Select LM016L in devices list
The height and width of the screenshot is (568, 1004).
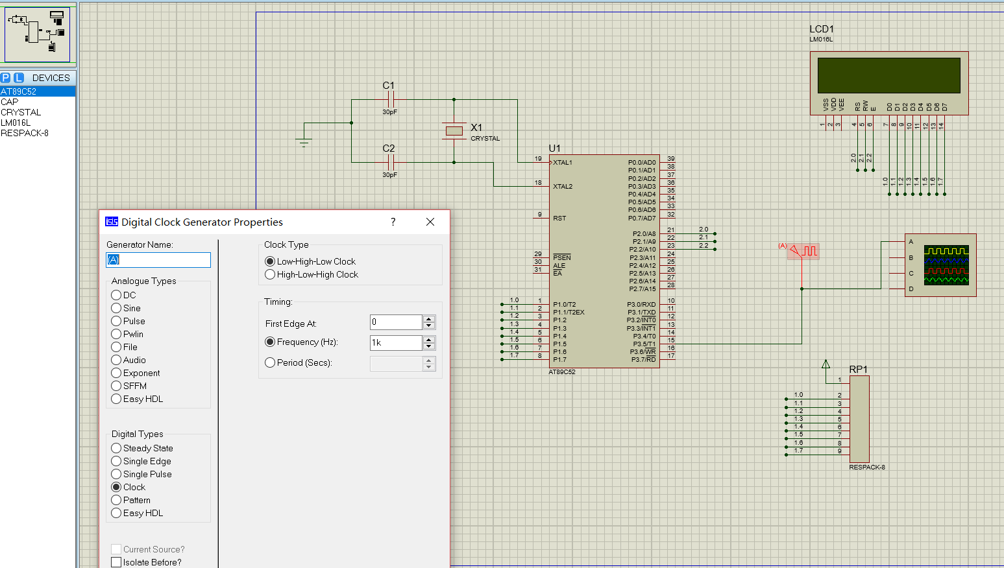(38, 123)
